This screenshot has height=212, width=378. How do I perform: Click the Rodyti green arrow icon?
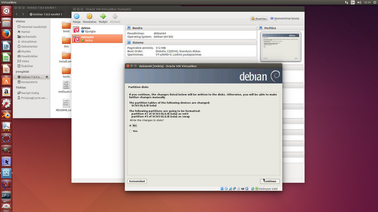(x=103, y=17)
